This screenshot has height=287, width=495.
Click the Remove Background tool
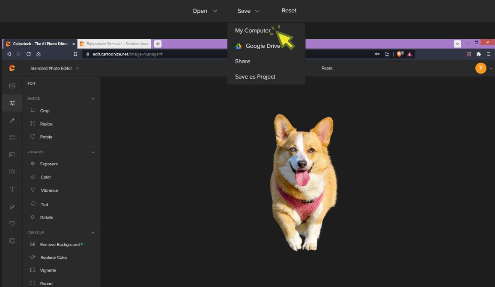tap(60, 245)
